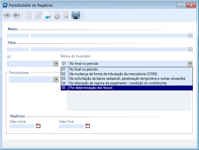Click the Filial name field
The image size is (199, 150).
click(109, 49)
